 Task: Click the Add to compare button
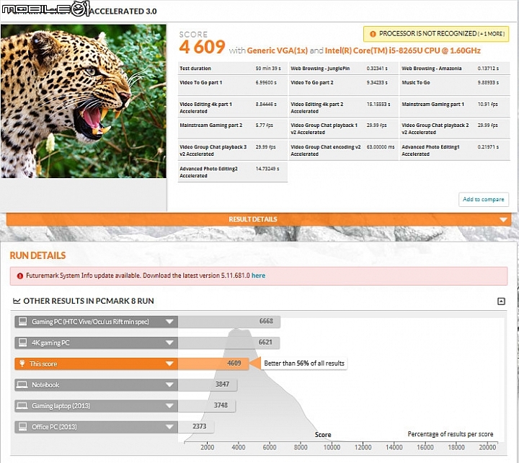(483, 199)
